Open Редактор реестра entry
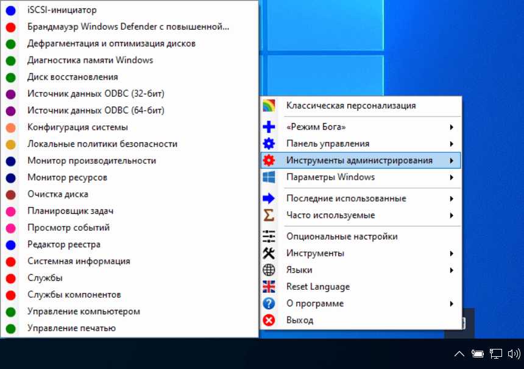 click(129, 244)
